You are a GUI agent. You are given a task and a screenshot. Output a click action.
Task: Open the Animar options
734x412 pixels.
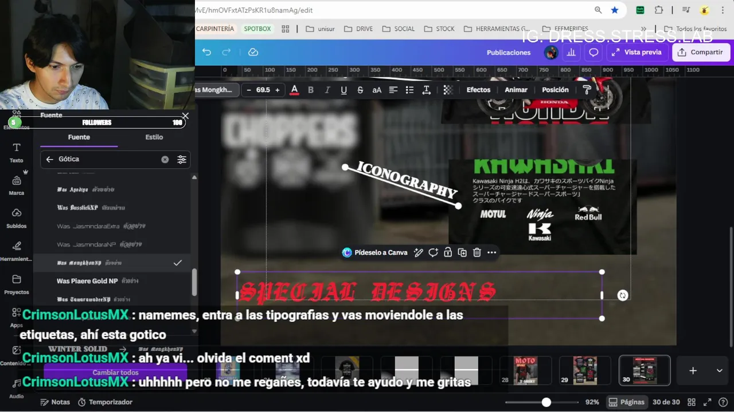pos(516,90)
